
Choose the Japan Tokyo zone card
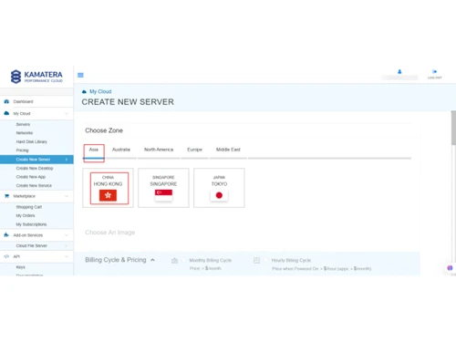[x=219, y=188]
